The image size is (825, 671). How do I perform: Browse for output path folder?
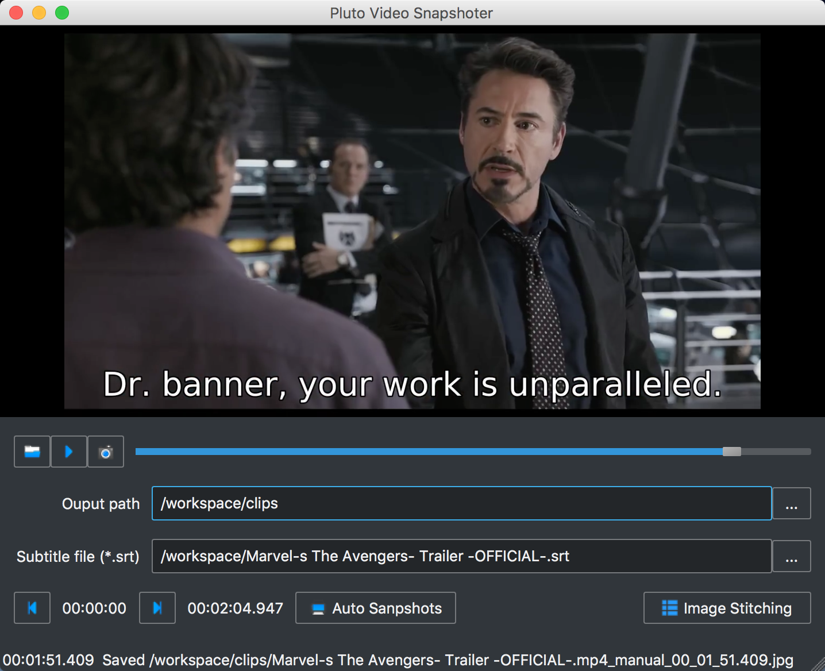coord(792,503)
